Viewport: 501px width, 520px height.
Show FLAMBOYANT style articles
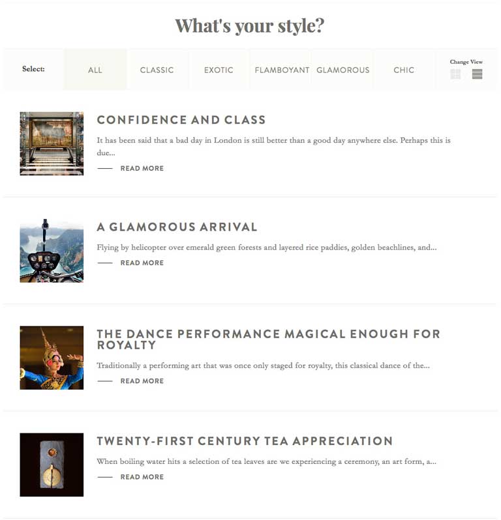click(282, 70)
